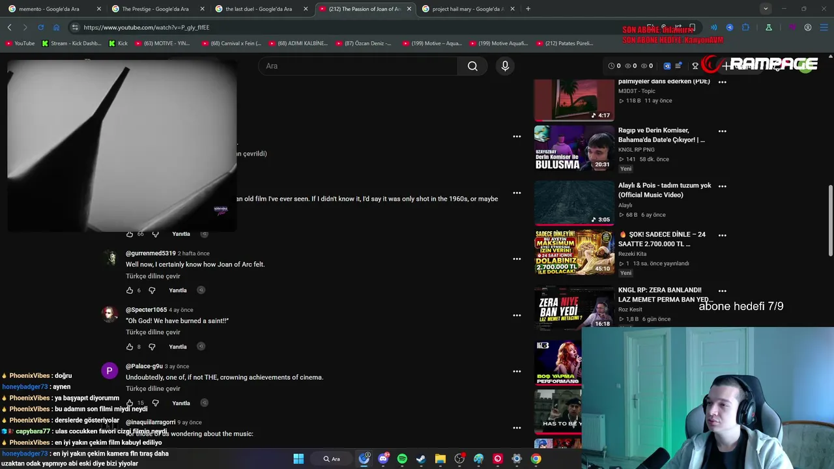Click the clock counter icon in header

click(x=611, y=66)
